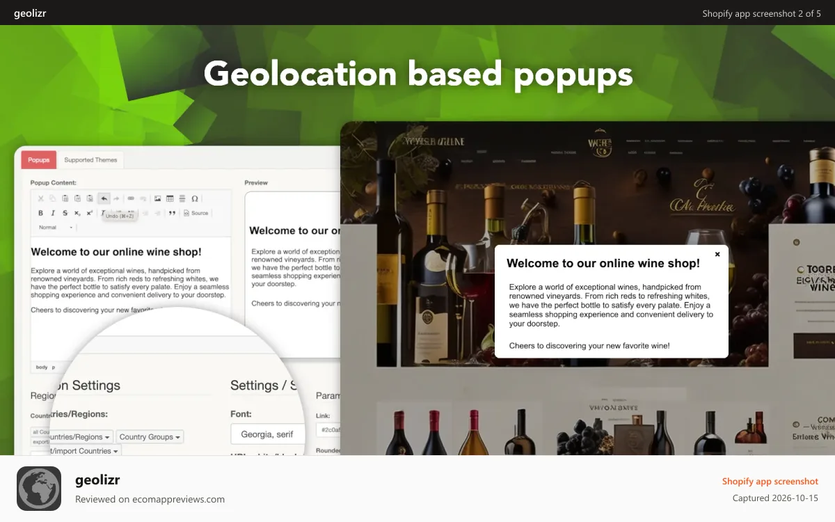Image resolution: width=835 pixels, height=522 pixels.
Task: Close the wine shop welcome popup
Action: [x=717, y=254]
